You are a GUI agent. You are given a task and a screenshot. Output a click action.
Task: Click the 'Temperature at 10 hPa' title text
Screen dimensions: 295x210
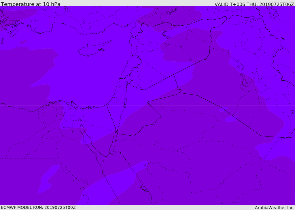[31, 4]
